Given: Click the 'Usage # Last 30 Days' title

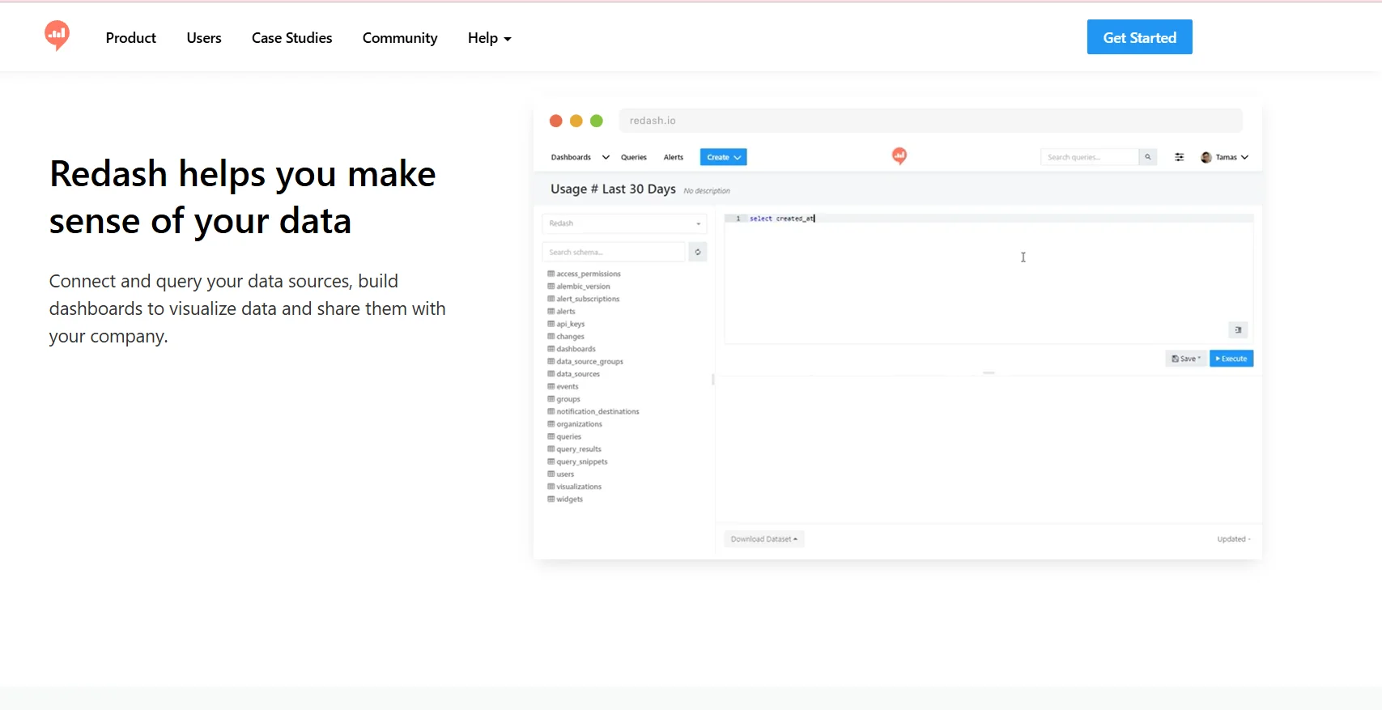Looking at the screenshot, I should [x=613, y=189].
